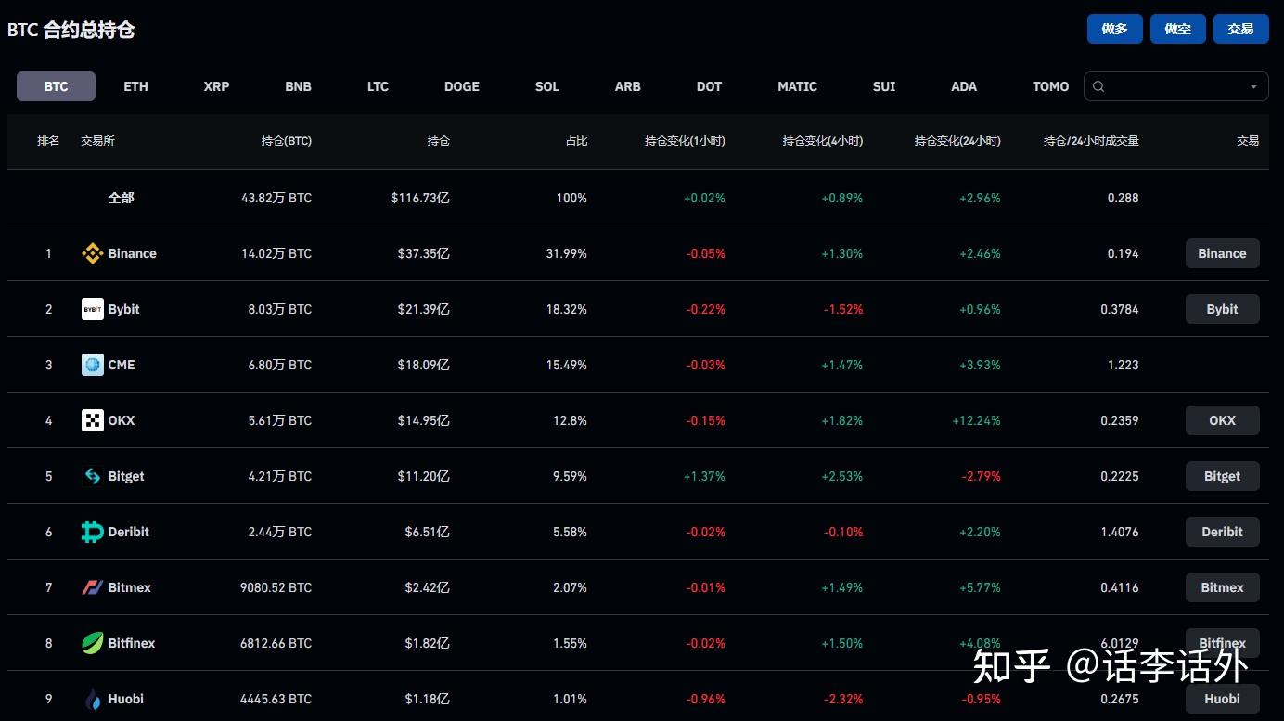Viewport: 1284px width, 721px height.
Task: Click the Binance exchange logo icon
Action: pyautogui.click(x=92, y=253)
